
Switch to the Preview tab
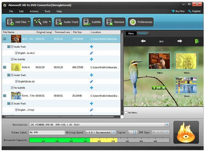tap(142, 34)
